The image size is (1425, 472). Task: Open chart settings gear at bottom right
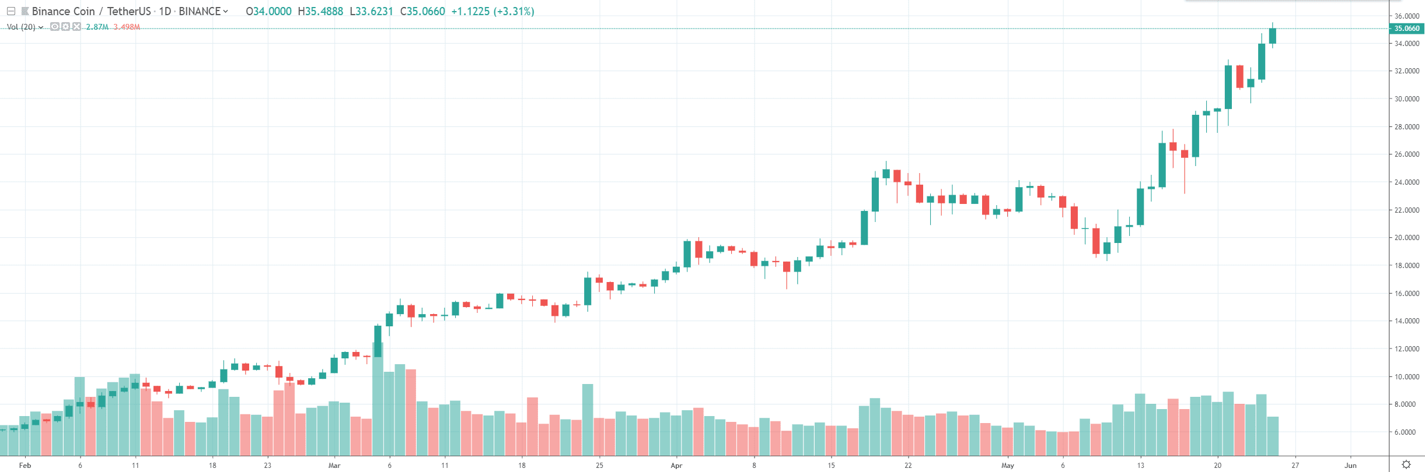click(x=1406, y=464)
